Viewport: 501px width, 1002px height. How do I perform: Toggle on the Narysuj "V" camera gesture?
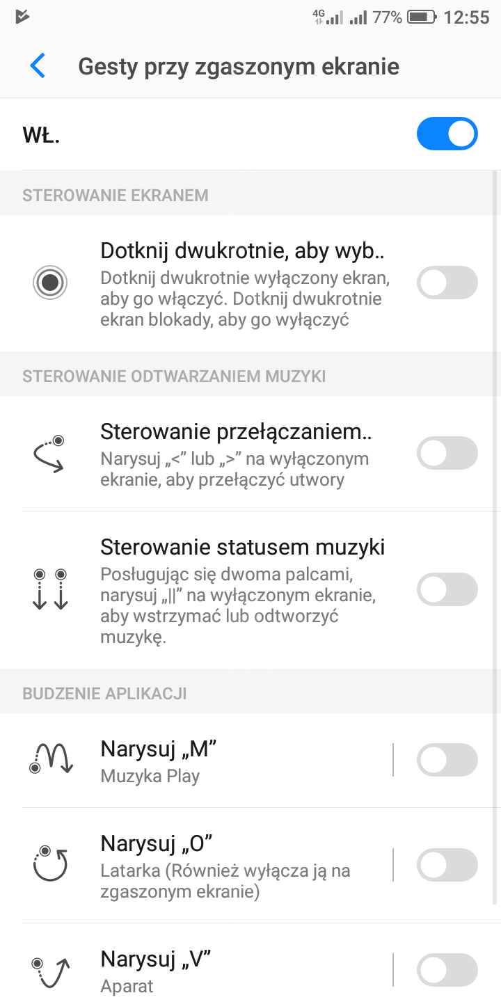tap(447, 971)
